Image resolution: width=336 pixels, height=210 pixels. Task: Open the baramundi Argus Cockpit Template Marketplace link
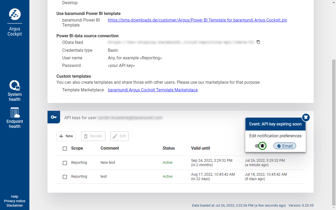pos(153,90)
